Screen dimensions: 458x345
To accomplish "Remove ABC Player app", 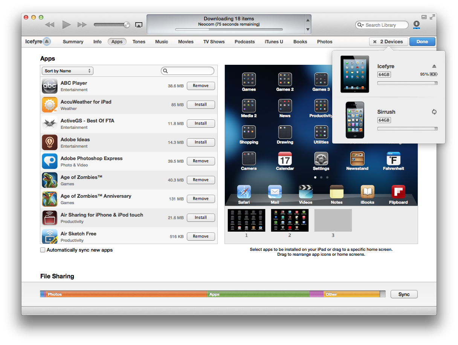I will click(x=201, y=86).
